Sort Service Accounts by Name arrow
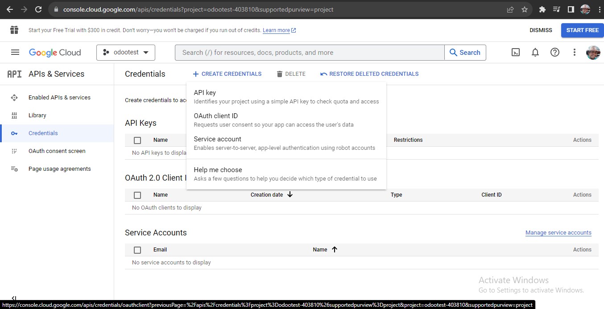Viewport: 604px width, 309px height. pos(335,249)
